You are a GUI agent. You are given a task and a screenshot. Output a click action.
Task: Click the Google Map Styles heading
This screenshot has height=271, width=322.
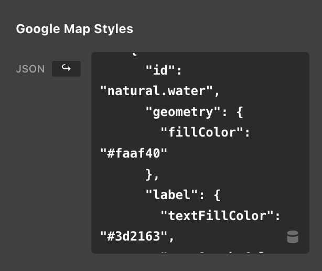click(74, 28)
